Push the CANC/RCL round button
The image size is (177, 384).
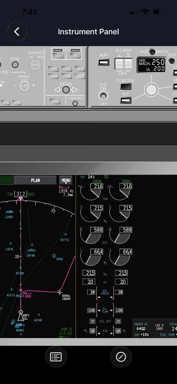pos(75,103)
